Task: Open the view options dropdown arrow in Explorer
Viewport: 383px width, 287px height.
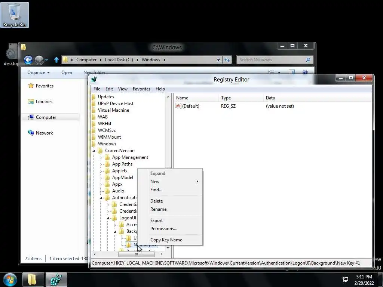Action: click(279, 72)
